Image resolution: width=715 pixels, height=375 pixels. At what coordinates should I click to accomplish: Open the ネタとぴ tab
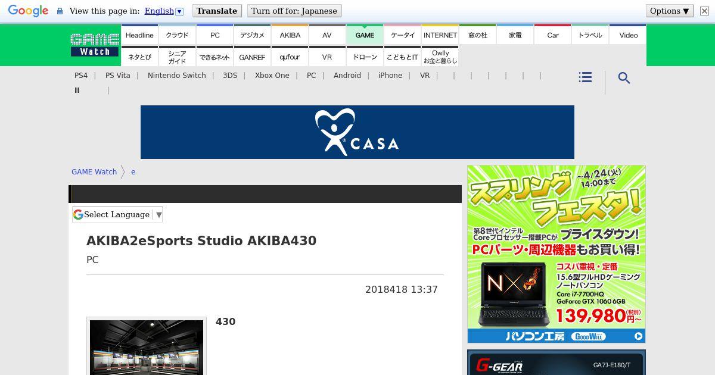(x=139, y=57)
